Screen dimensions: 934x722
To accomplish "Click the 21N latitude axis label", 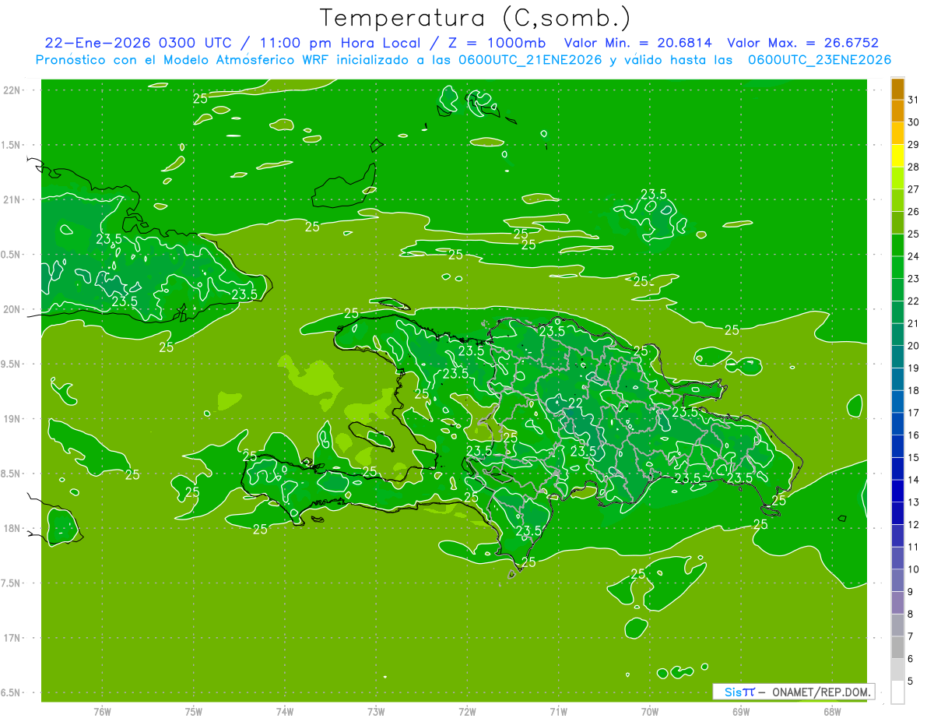I will tap(11, 199).
